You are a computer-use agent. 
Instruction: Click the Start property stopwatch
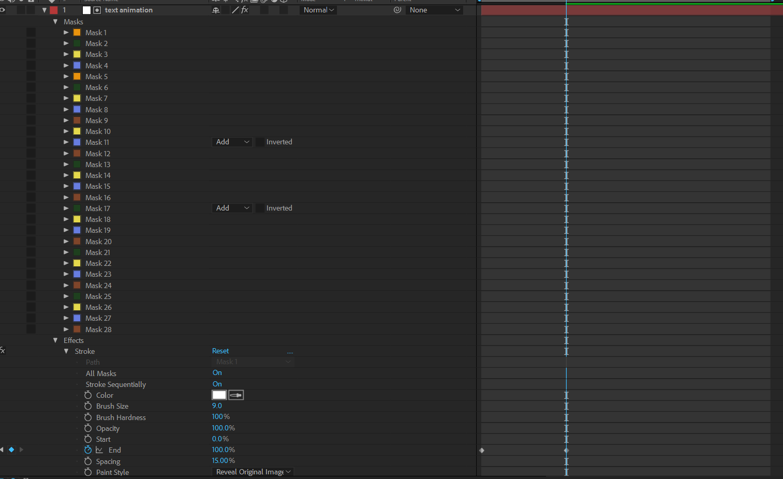(88, 439)
